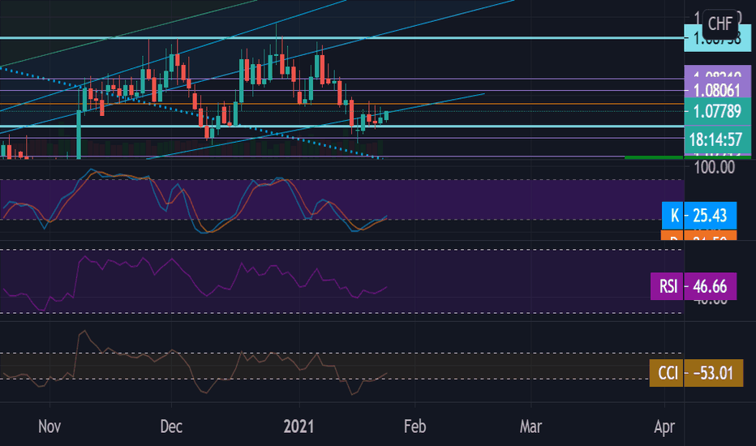Click the 2021 label on time axis

coord(299,427)
